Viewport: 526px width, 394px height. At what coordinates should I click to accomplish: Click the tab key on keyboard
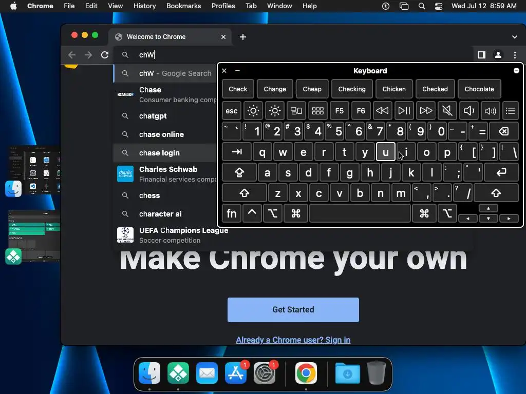[x=237, y=152]
